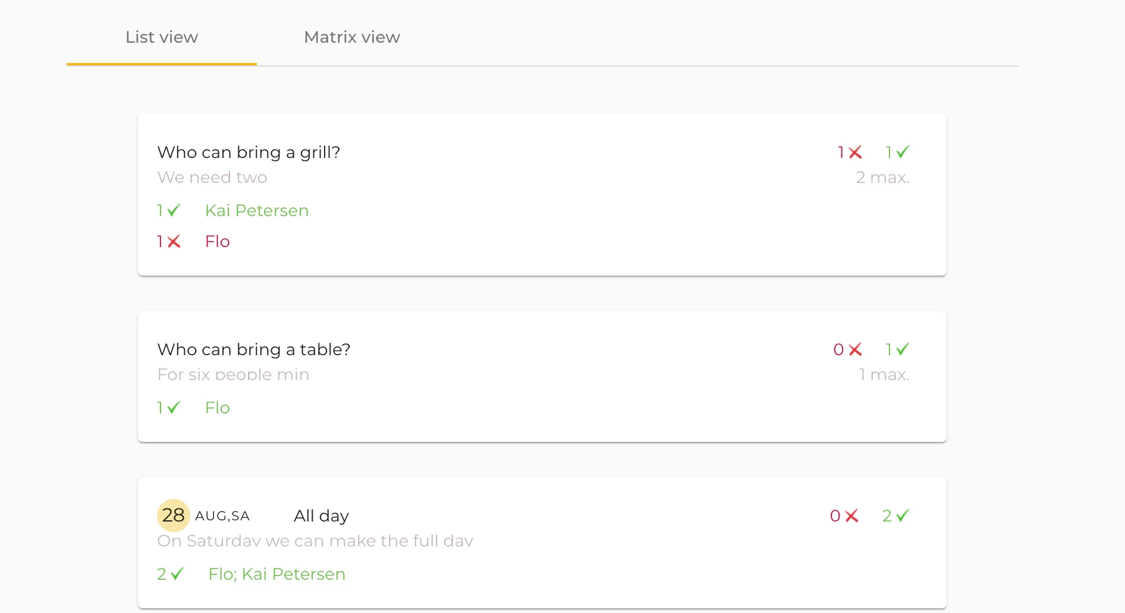Open the Matrix view tab
Image resolution: width=1125 pixels, height=613 pixels.
[x=352, y=37]
